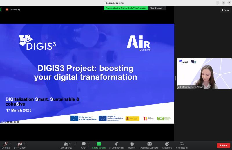Screen dimensions: 232x150
Task: Click the green Share screen icon
Action: click(99, 144)
